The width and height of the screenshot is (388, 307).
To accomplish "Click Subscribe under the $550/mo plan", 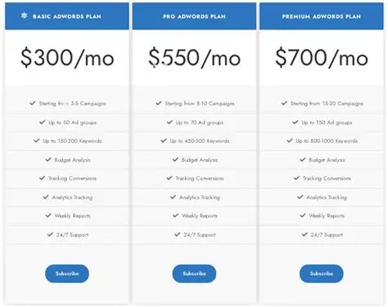I will coord(194,274).
